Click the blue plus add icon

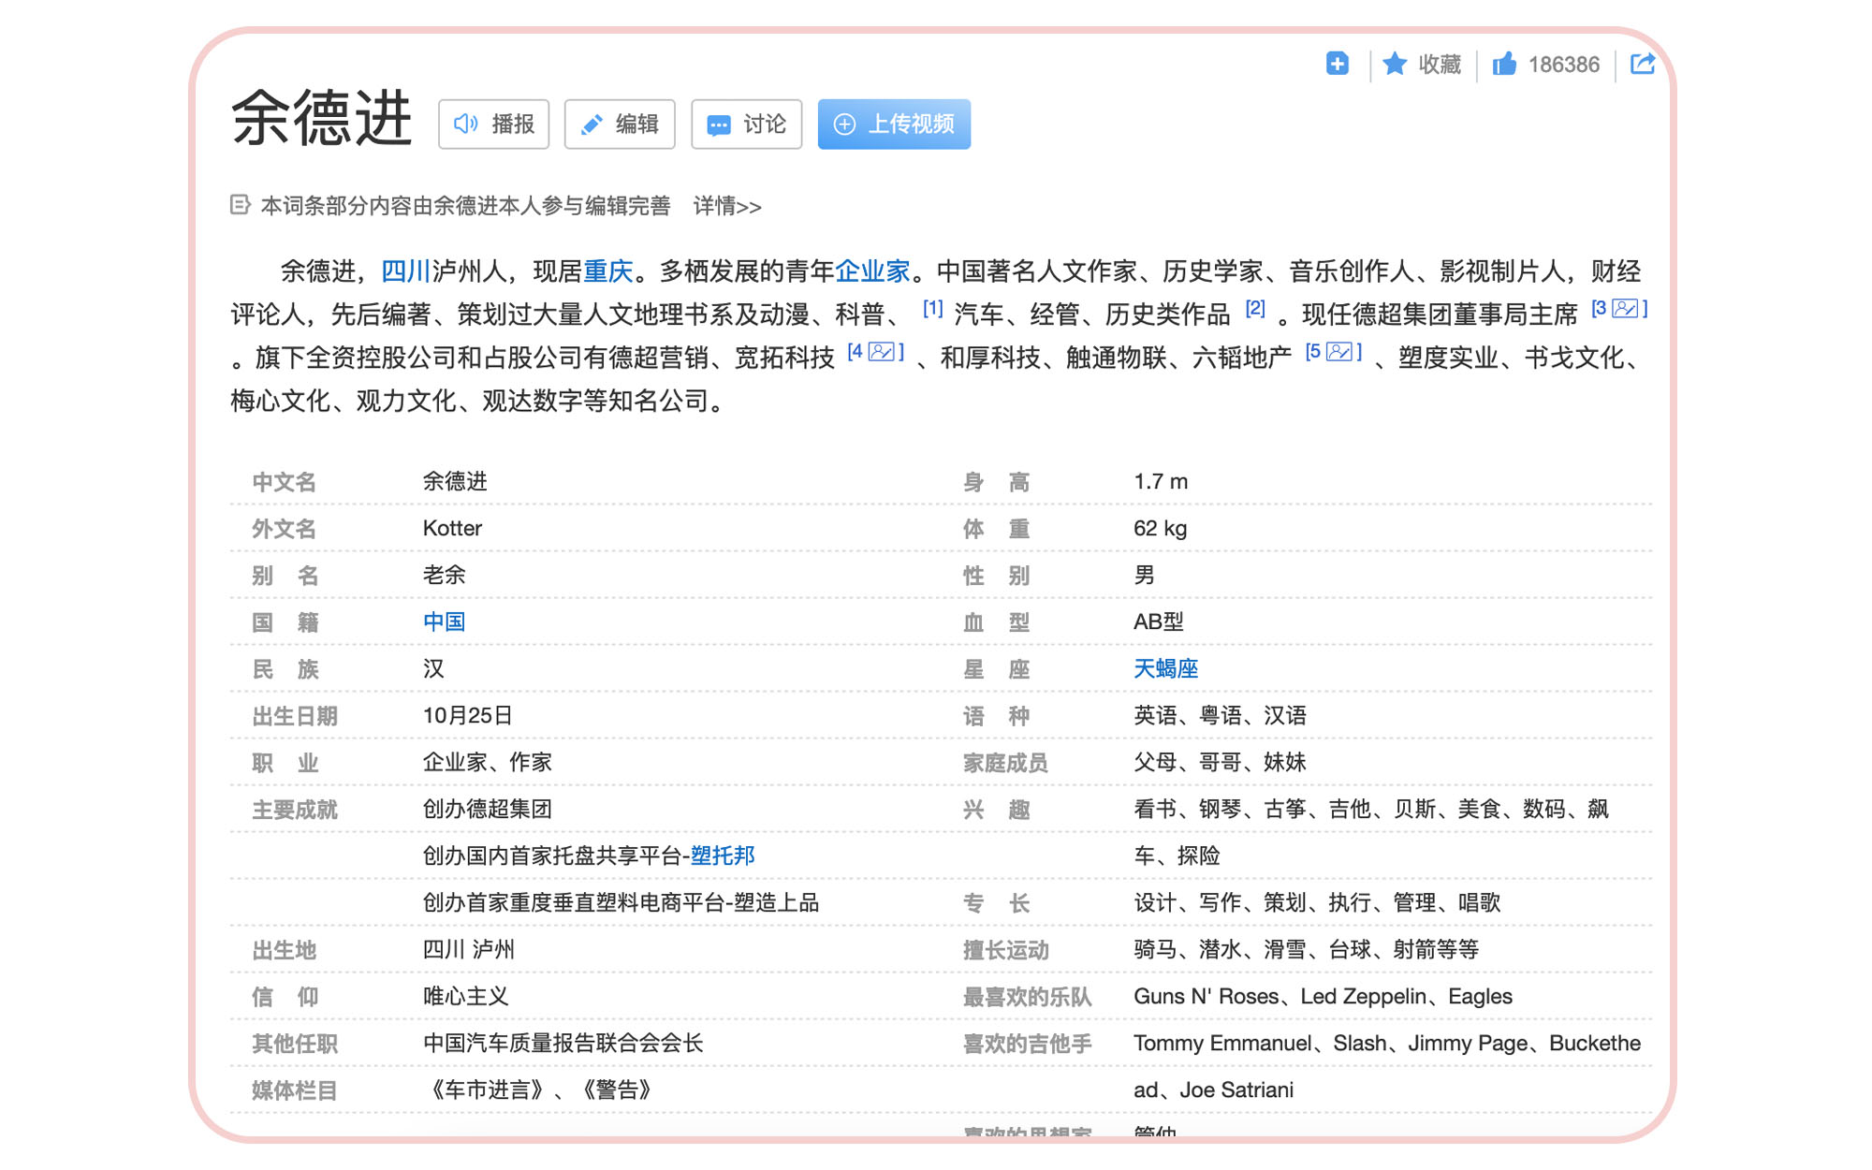pyautogui.click(x=1337, y=64)
